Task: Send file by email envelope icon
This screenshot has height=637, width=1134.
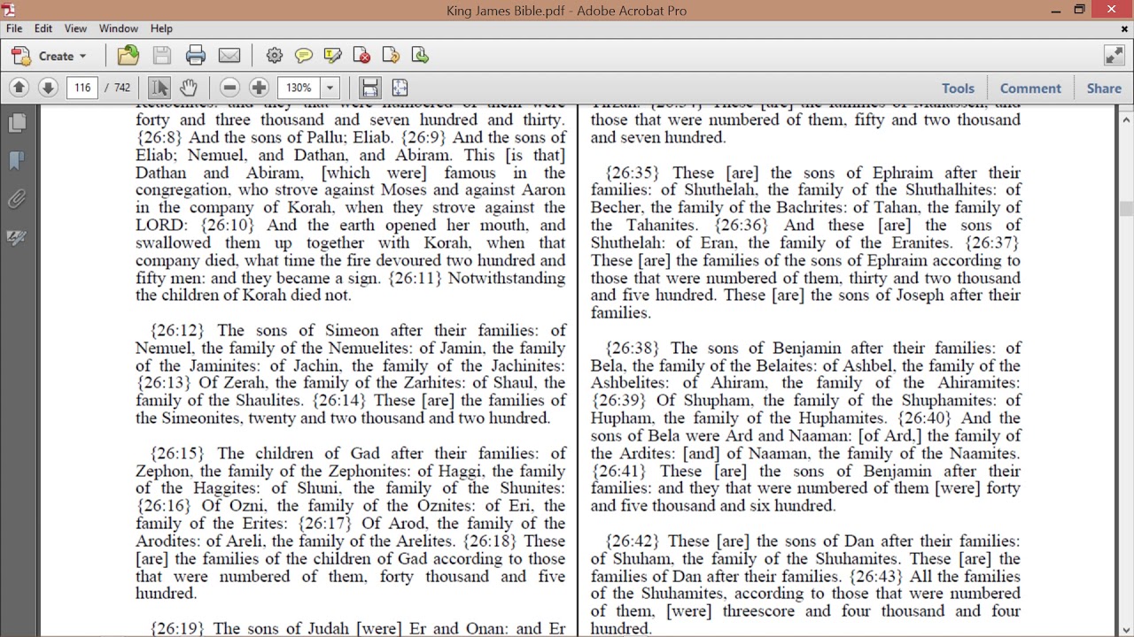Action: [x=229, y=56]
